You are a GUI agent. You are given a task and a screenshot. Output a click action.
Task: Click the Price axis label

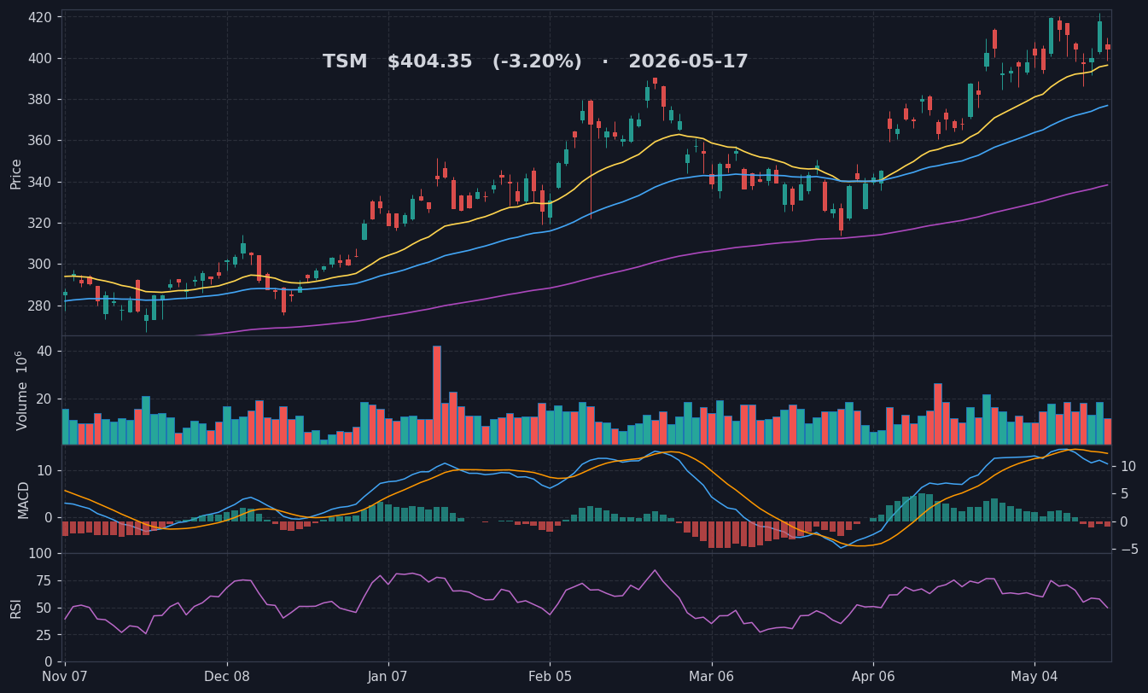tap(16, 173)
